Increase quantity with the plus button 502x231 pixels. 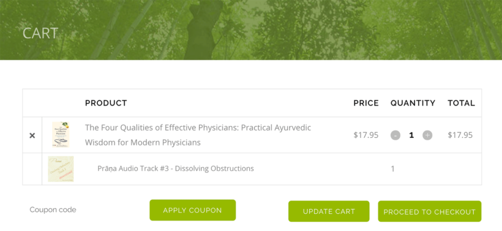[x=427, y=135]
